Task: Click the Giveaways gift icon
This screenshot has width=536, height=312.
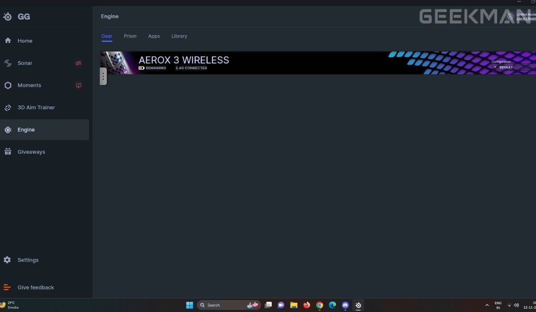Action: pos(8,152)
